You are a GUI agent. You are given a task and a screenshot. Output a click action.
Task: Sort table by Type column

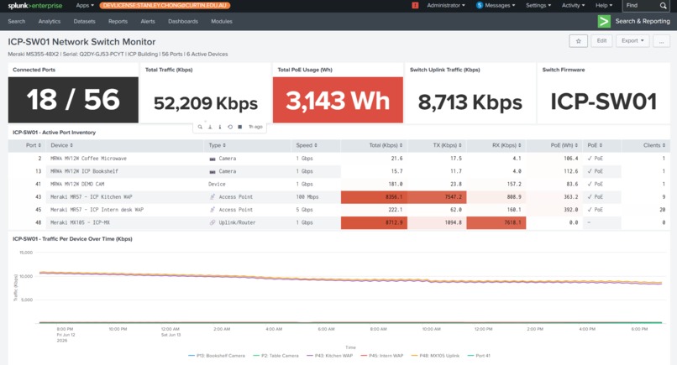218,145
